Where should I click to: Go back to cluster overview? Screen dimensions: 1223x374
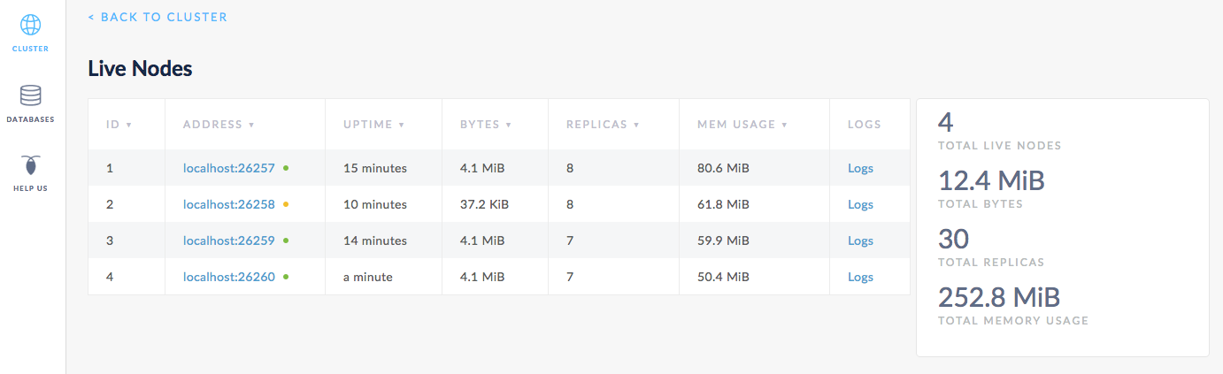(x=158, y=17)
